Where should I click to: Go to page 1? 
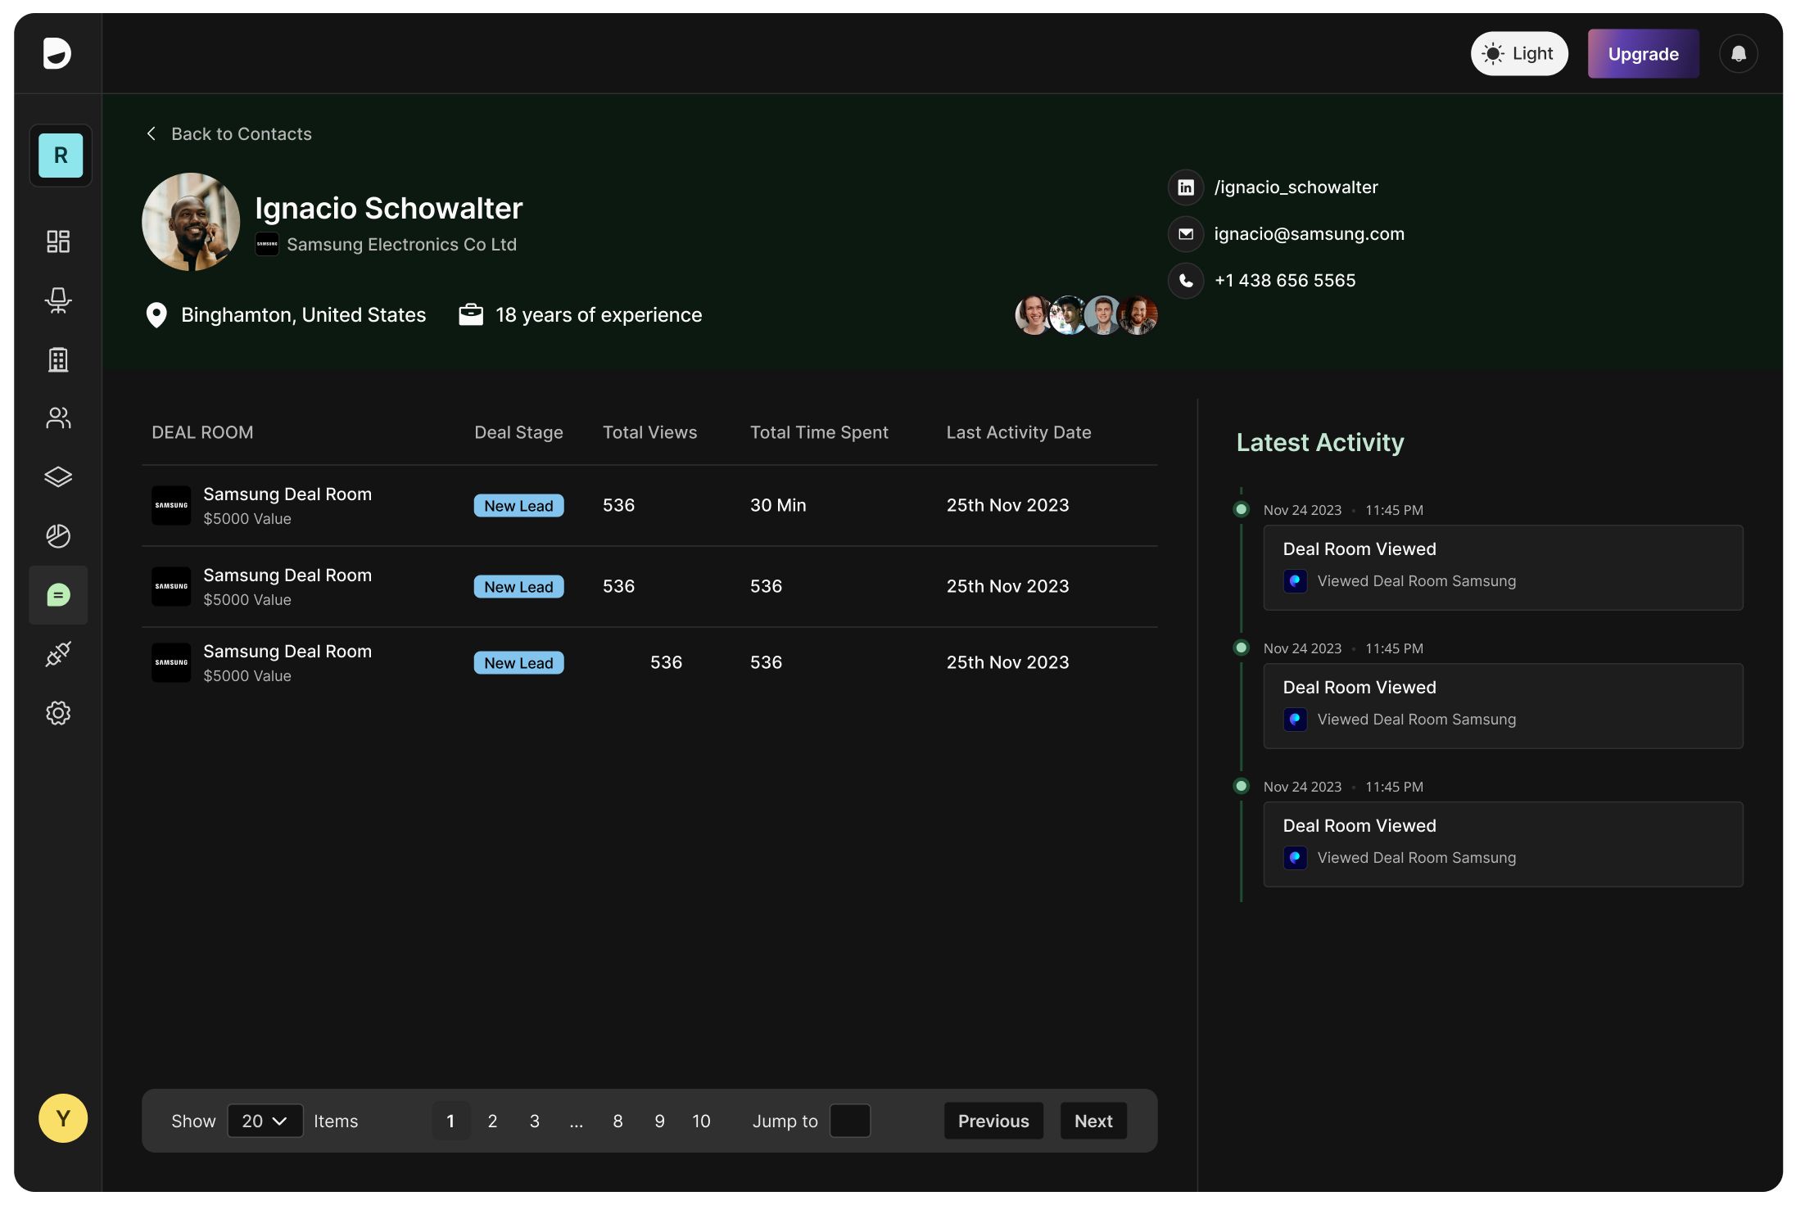(450, 1121)
